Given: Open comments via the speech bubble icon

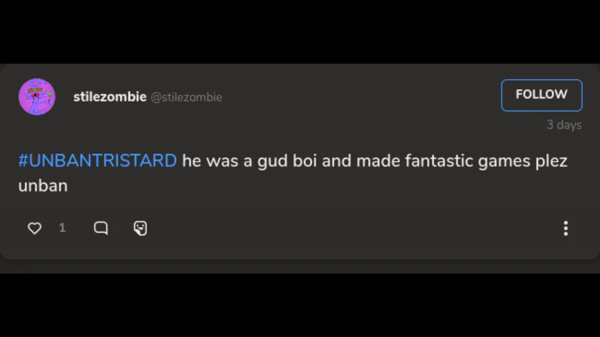Looking at the screenshot, I should click(x=101, y=228).
